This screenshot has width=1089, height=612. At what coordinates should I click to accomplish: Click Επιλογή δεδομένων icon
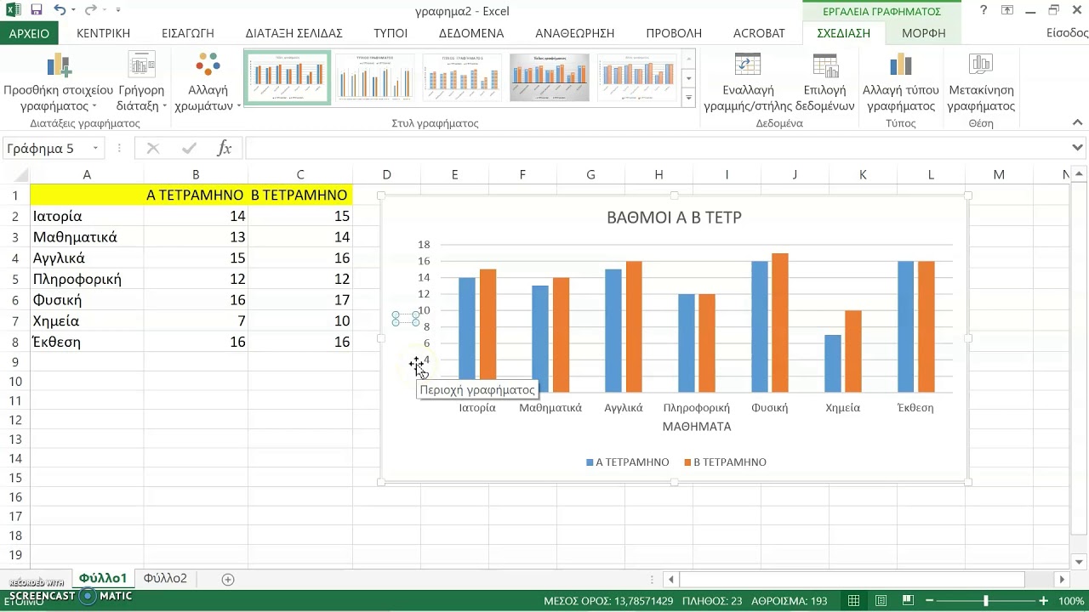click(825, 65)
